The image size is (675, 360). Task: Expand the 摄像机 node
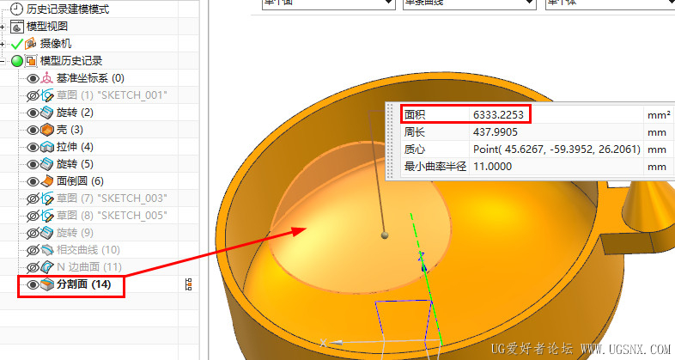click(3, 44)
